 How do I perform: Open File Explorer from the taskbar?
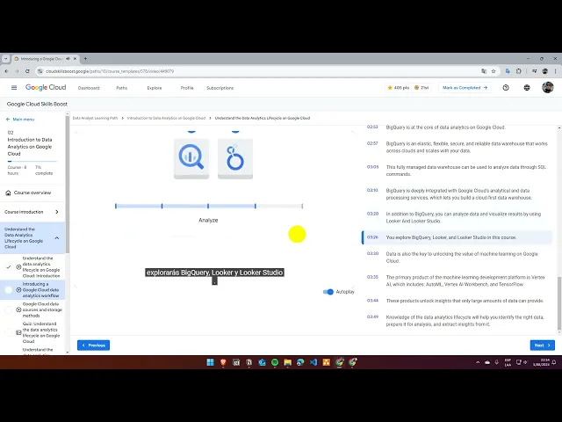[287, 362]
